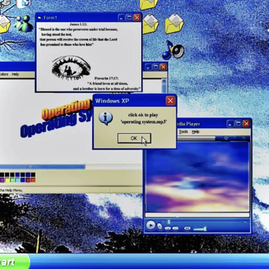Pick the green swatch in Paint palette
The width and height of the screenshot is (269, 269).
[x=12, y=180]
